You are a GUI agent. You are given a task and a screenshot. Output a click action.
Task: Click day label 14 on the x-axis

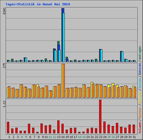[x=63, y=137]
